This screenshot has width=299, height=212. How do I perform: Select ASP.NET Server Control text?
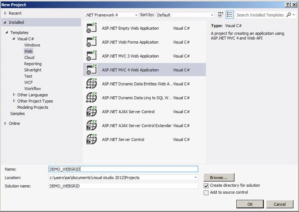pos(123,139)
